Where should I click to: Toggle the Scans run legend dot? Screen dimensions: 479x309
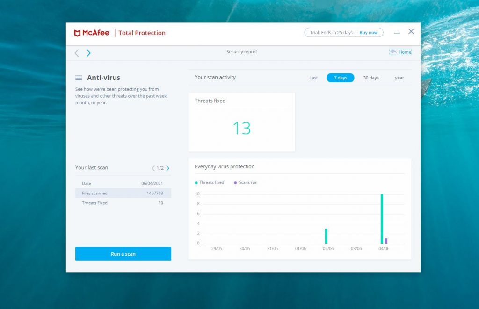(235, 183)
